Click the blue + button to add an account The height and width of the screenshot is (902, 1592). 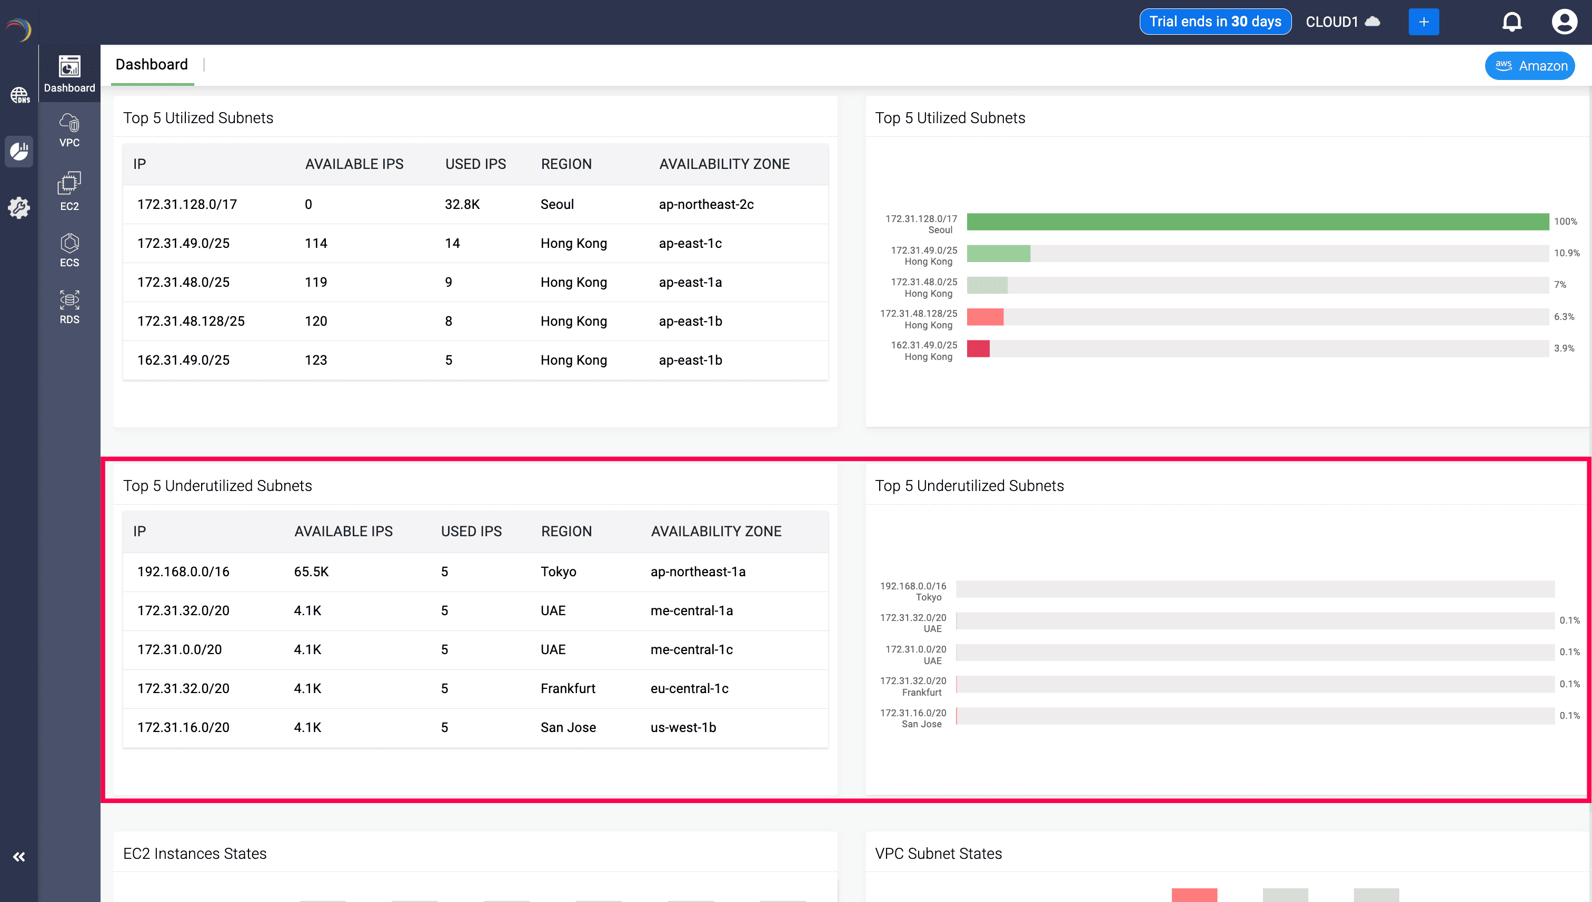1424,21
